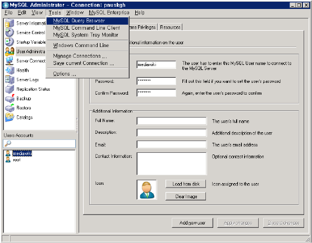Click the Apply changes button
The width and height of the screenshot is (312, 243).
[238, 223]
